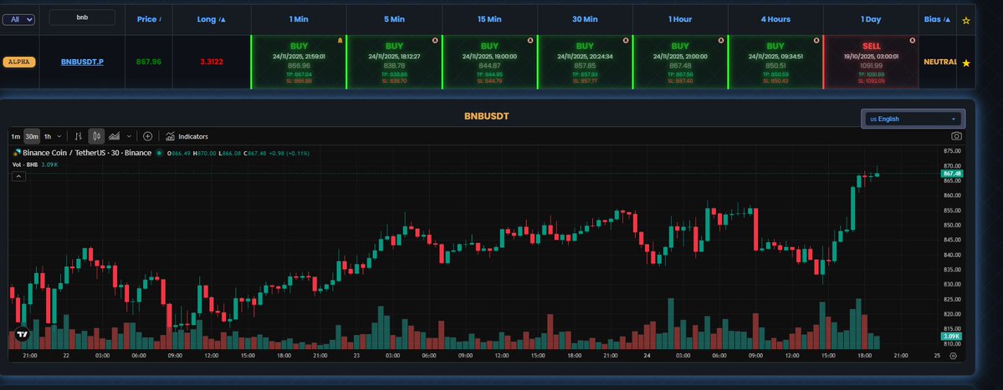Click the star icon in header row
Image resolution: width=1003 pixels, height=390 pixels.
point(966,20)
